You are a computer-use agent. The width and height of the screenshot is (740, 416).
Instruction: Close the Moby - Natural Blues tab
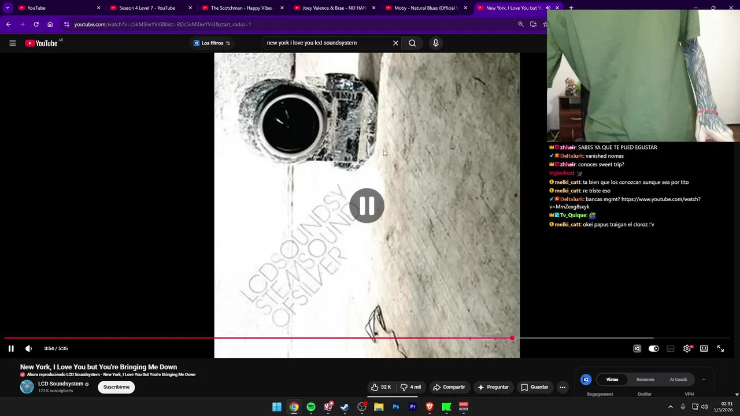click(465, 8)
